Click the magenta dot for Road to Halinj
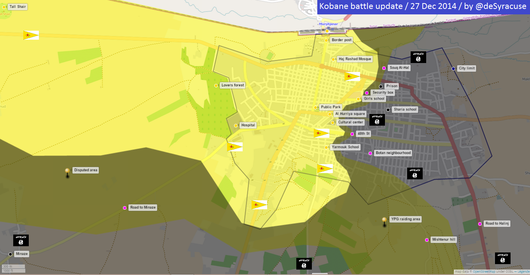Screen dimensions: 530x275 [480, 224]
